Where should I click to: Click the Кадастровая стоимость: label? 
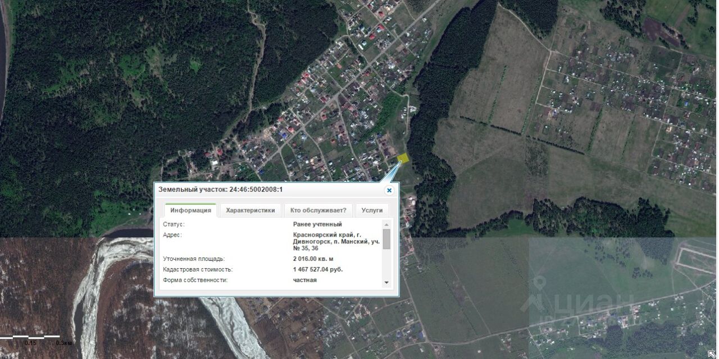pyautogui.click(x=198, y=269)
